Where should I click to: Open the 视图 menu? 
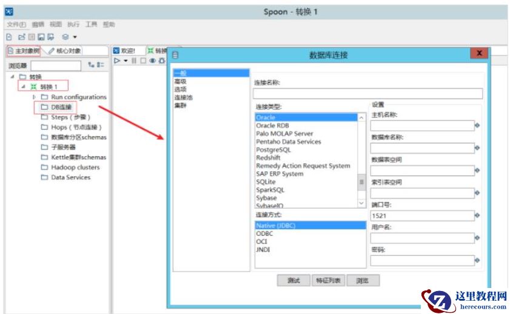click(56, 25)
